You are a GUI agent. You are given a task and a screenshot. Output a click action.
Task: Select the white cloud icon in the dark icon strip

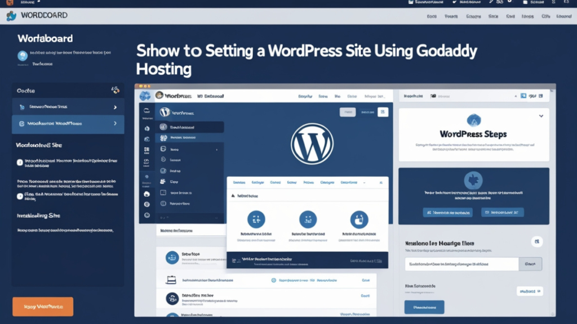[147, 194]
